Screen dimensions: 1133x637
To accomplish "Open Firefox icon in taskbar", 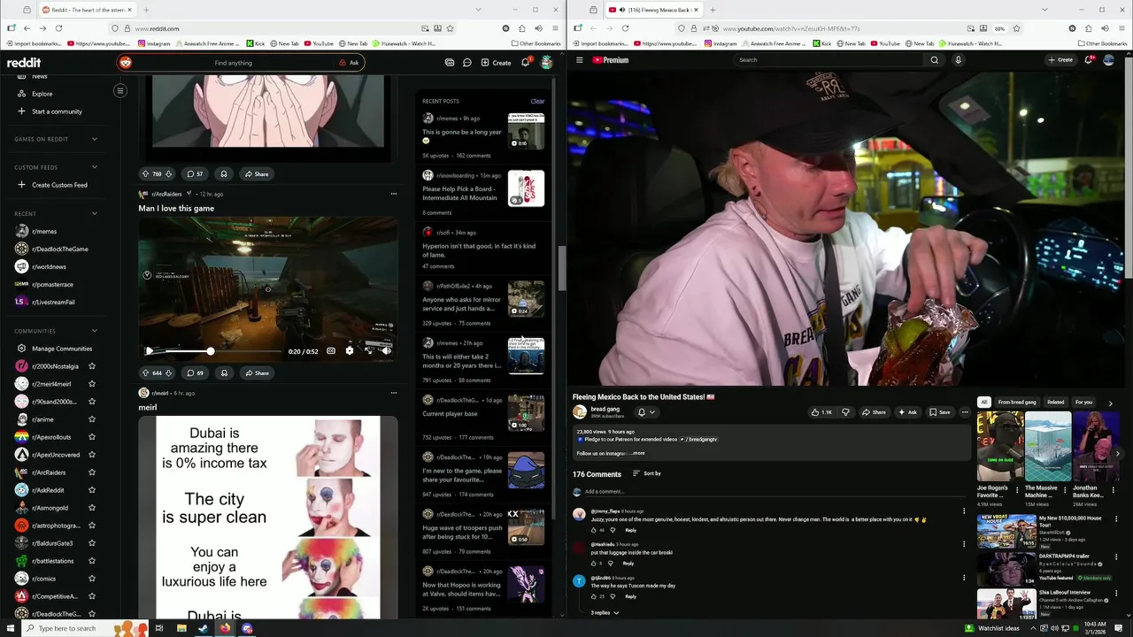I will (x=225, y=629).
